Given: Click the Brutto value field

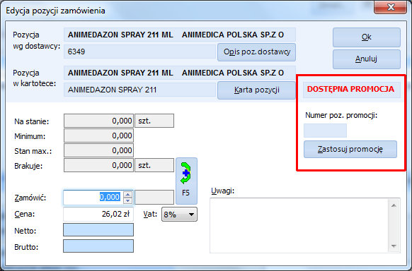Looking at the screenshot, I should click(98, 246).
